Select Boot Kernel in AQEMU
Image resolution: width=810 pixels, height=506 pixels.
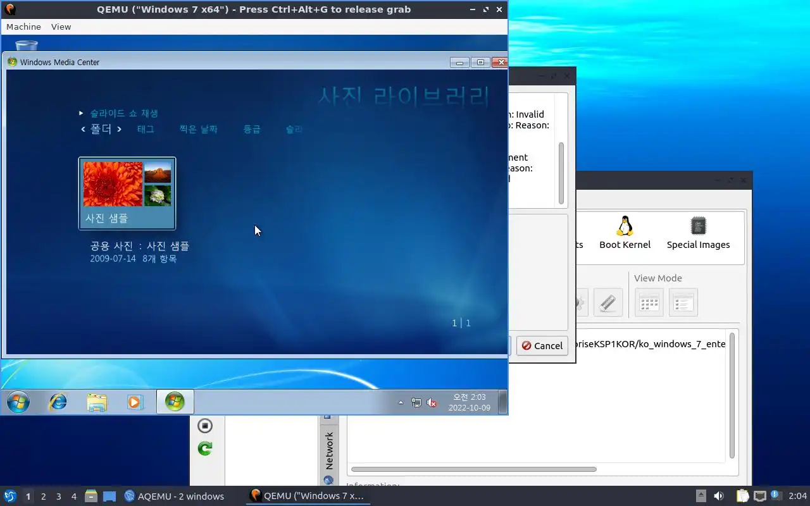625,233
